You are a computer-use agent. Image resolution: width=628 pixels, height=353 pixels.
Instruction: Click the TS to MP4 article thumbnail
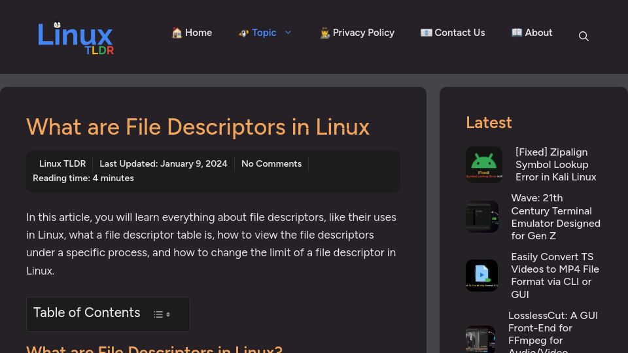482,275
